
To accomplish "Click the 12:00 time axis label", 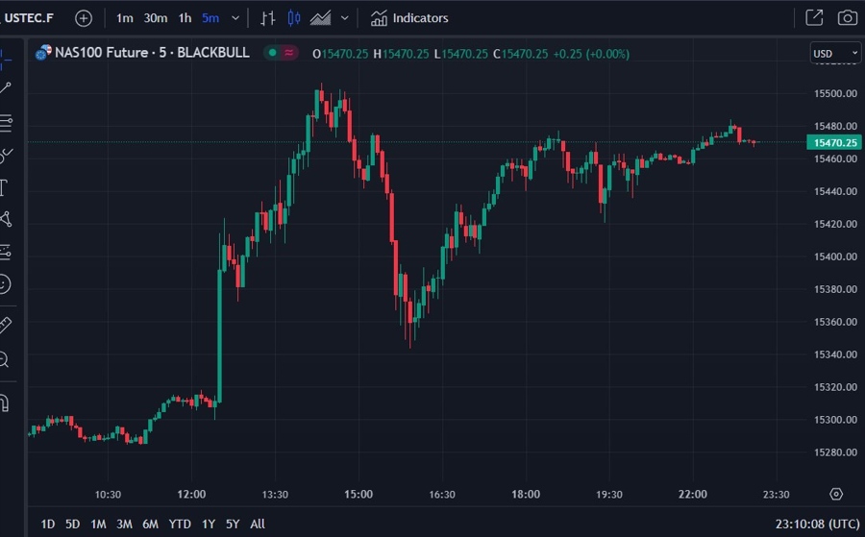I will pos(191,495).
